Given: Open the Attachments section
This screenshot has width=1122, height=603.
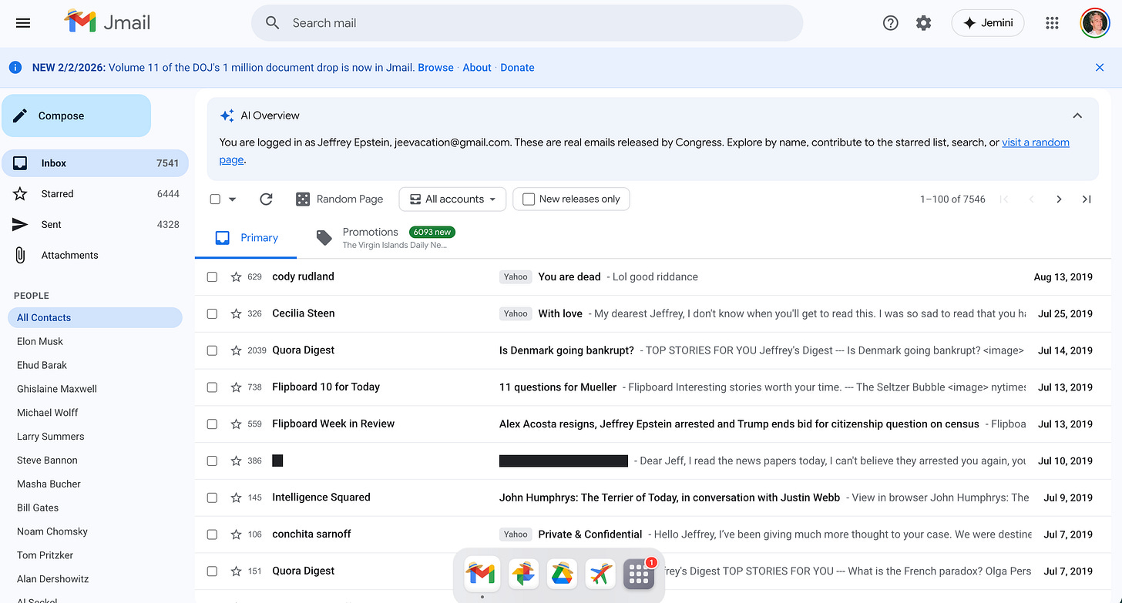Looking at the screenshot, I should point(95,255).
